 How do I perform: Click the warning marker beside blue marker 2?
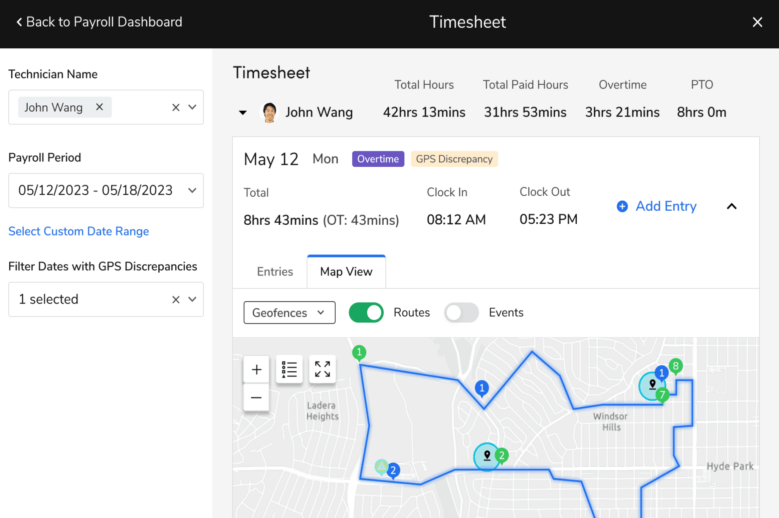pyautogui.click(x=381, y=467)
